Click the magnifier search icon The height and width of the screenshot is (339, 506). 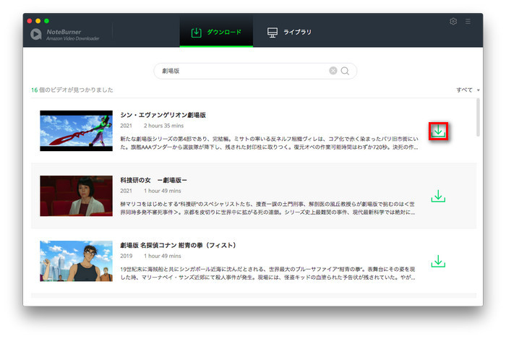click(345, 71)
